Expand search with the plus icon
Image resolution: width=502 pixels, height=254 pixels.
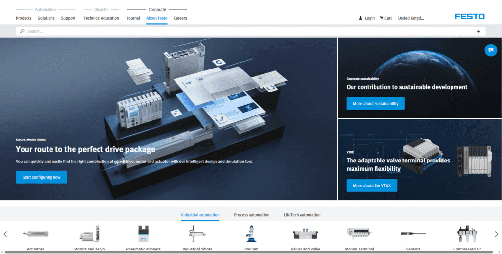coord(478,31)
